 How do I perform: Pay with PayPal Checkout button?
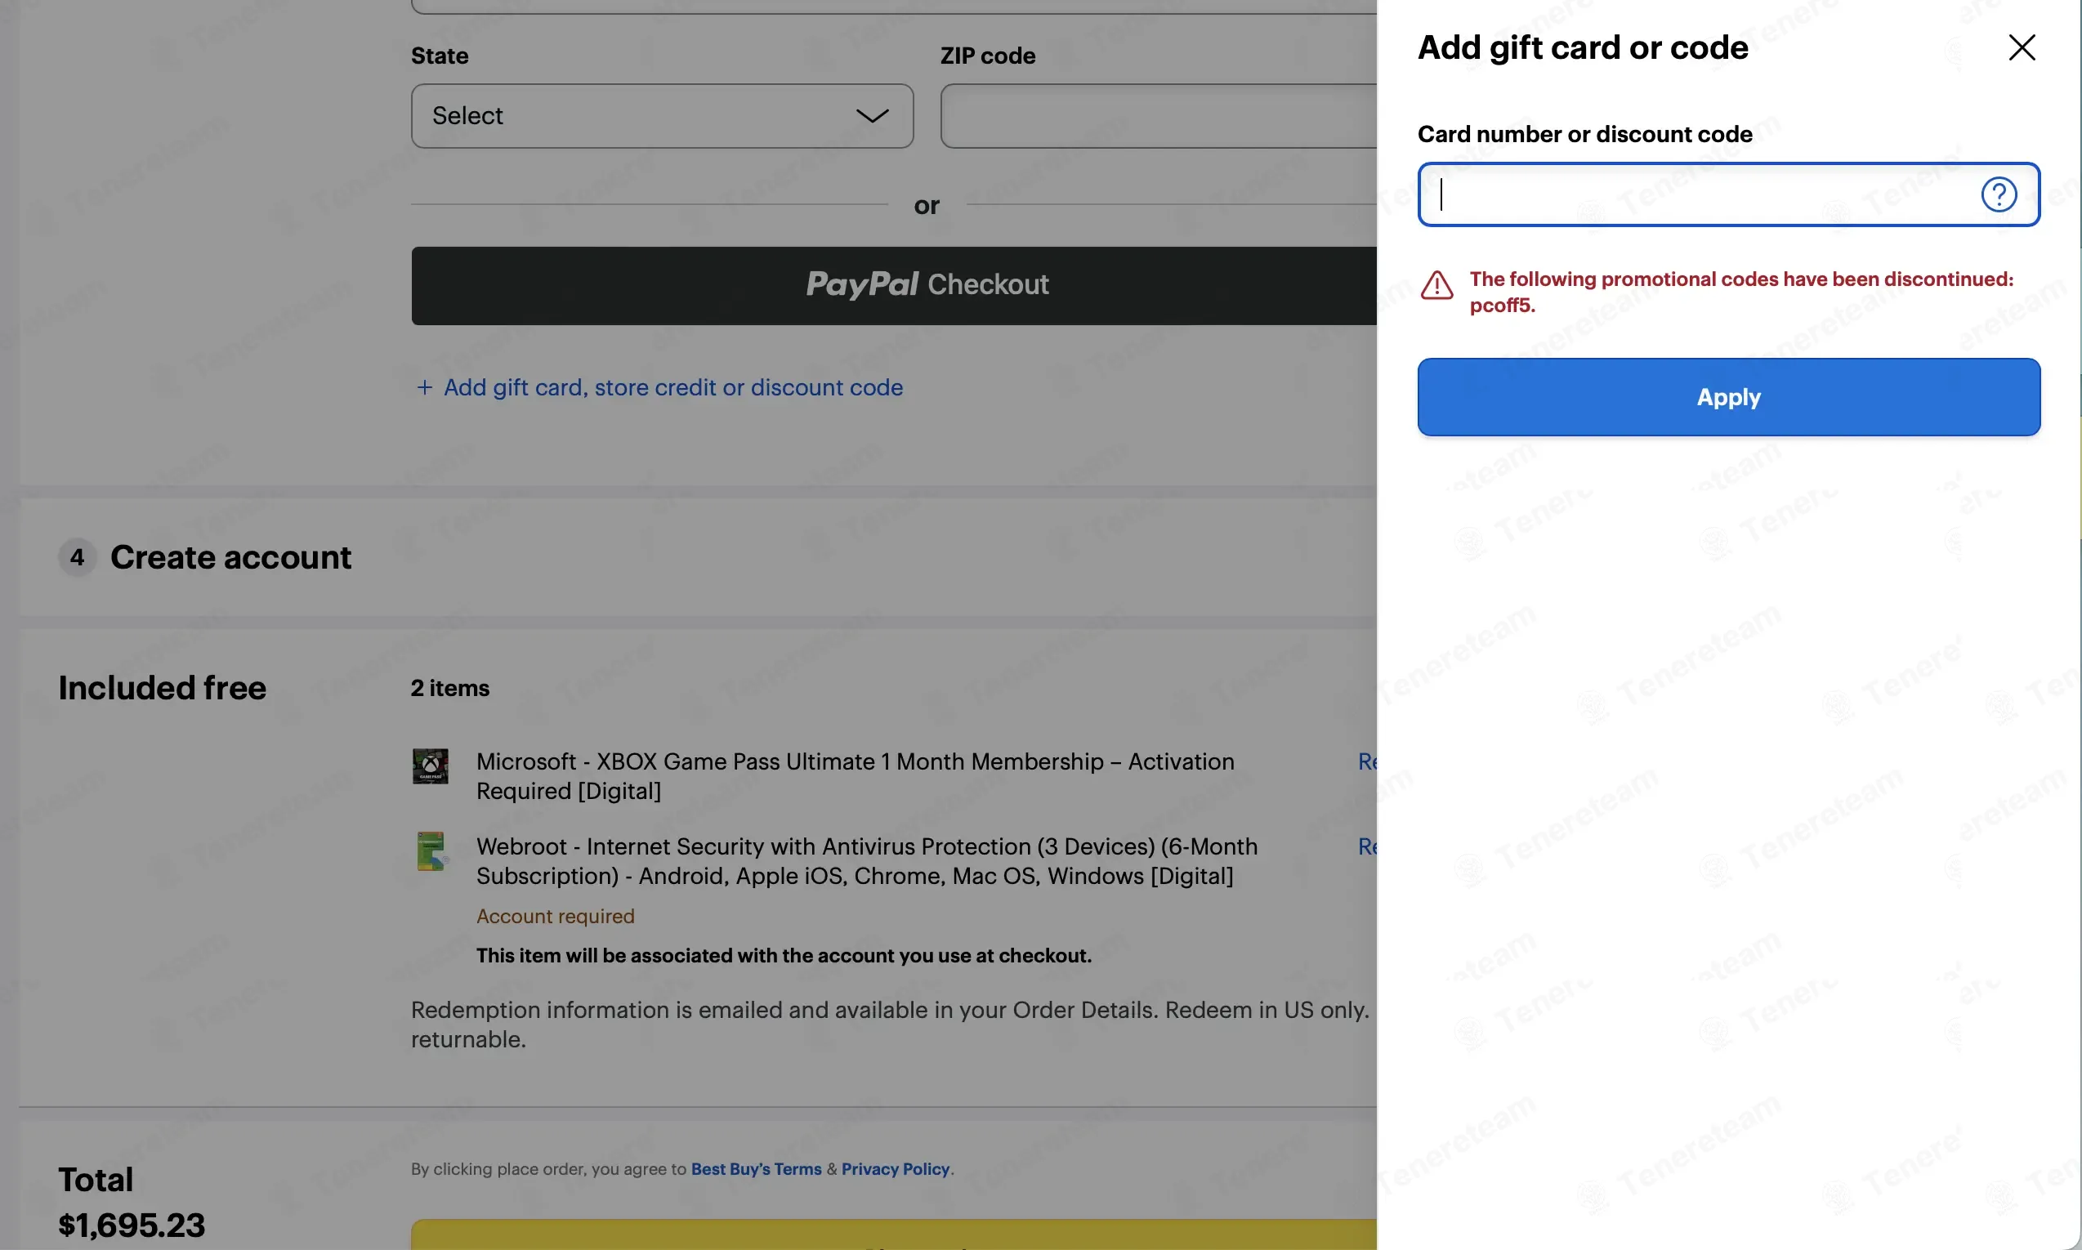point(894,286)
